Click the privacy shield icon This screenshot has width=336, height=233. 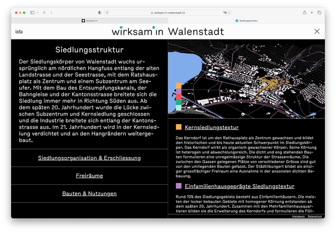click(x=100, y=13)
